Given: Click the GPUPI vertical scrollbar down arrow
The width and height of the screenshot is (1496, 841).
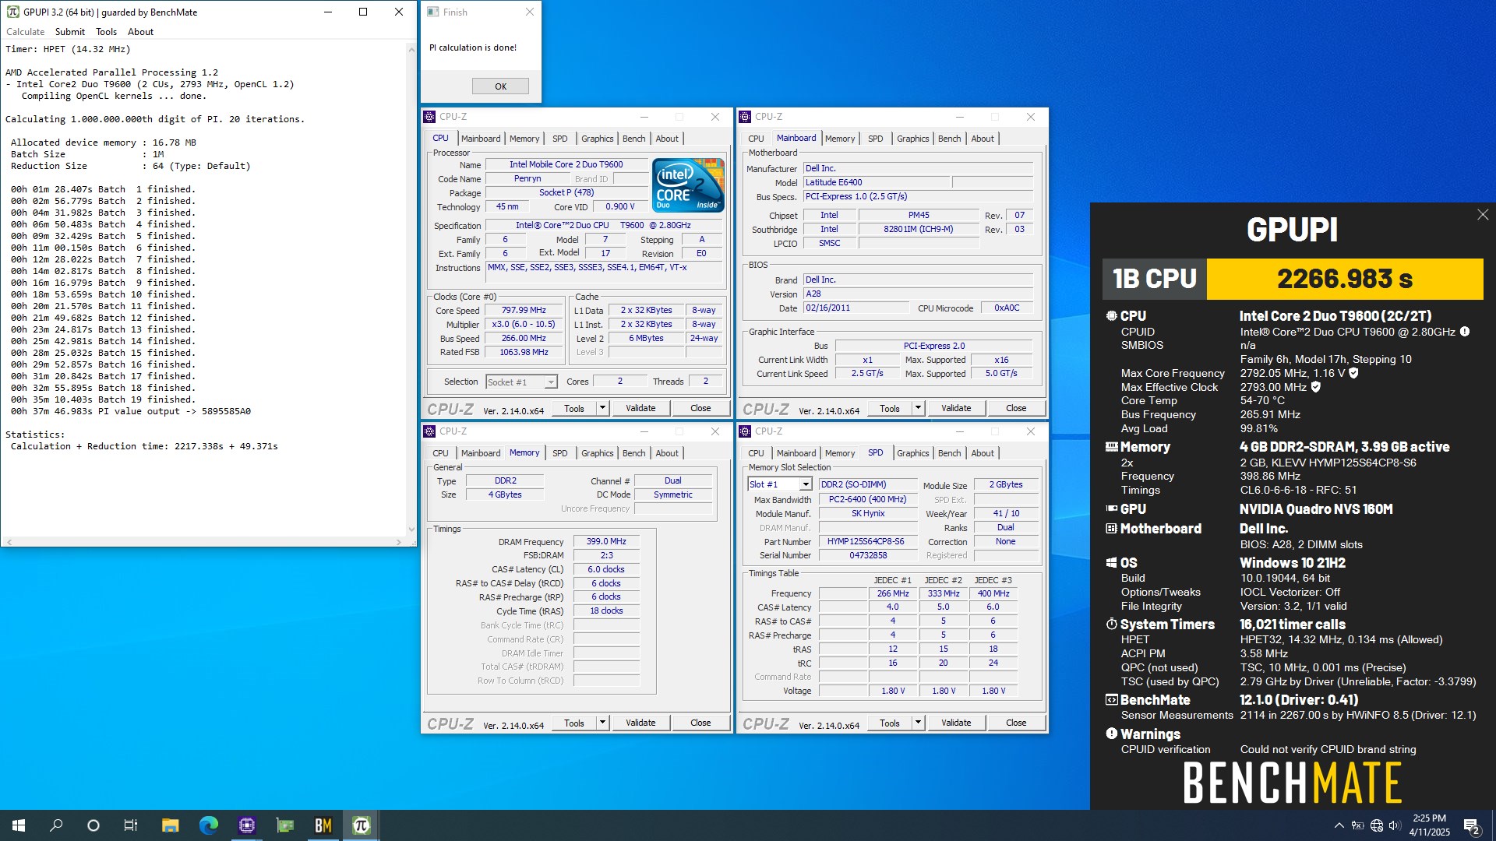Looking at the screenshot, I should [411, 530].
